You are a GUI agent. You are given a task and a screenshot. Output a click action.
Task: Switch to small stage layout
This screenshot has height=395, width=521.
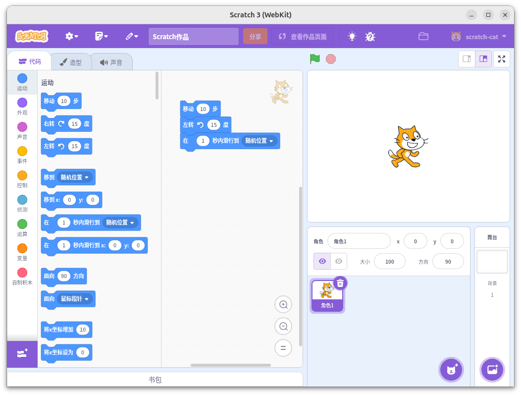pyautogui.click(x=467, y=59)
